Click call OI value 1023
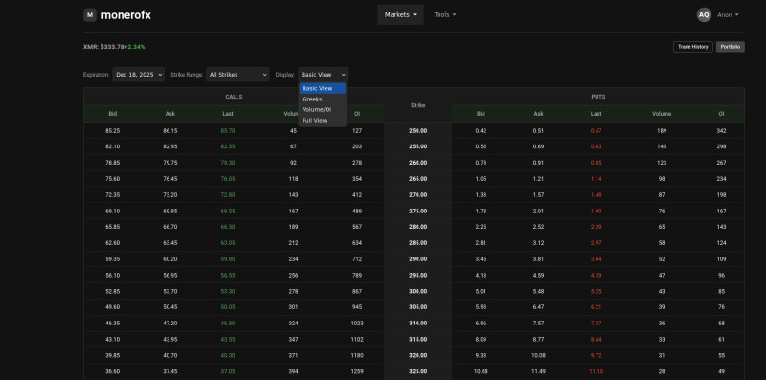The image size is (766, 380). pos(357,324)
